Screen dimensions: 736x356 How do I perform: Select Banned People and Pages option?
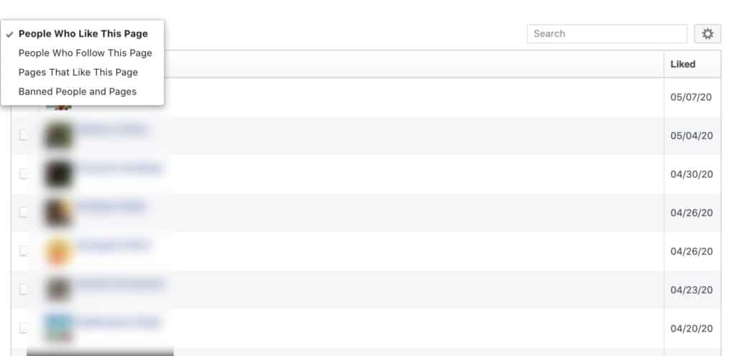tap(78, 91)
